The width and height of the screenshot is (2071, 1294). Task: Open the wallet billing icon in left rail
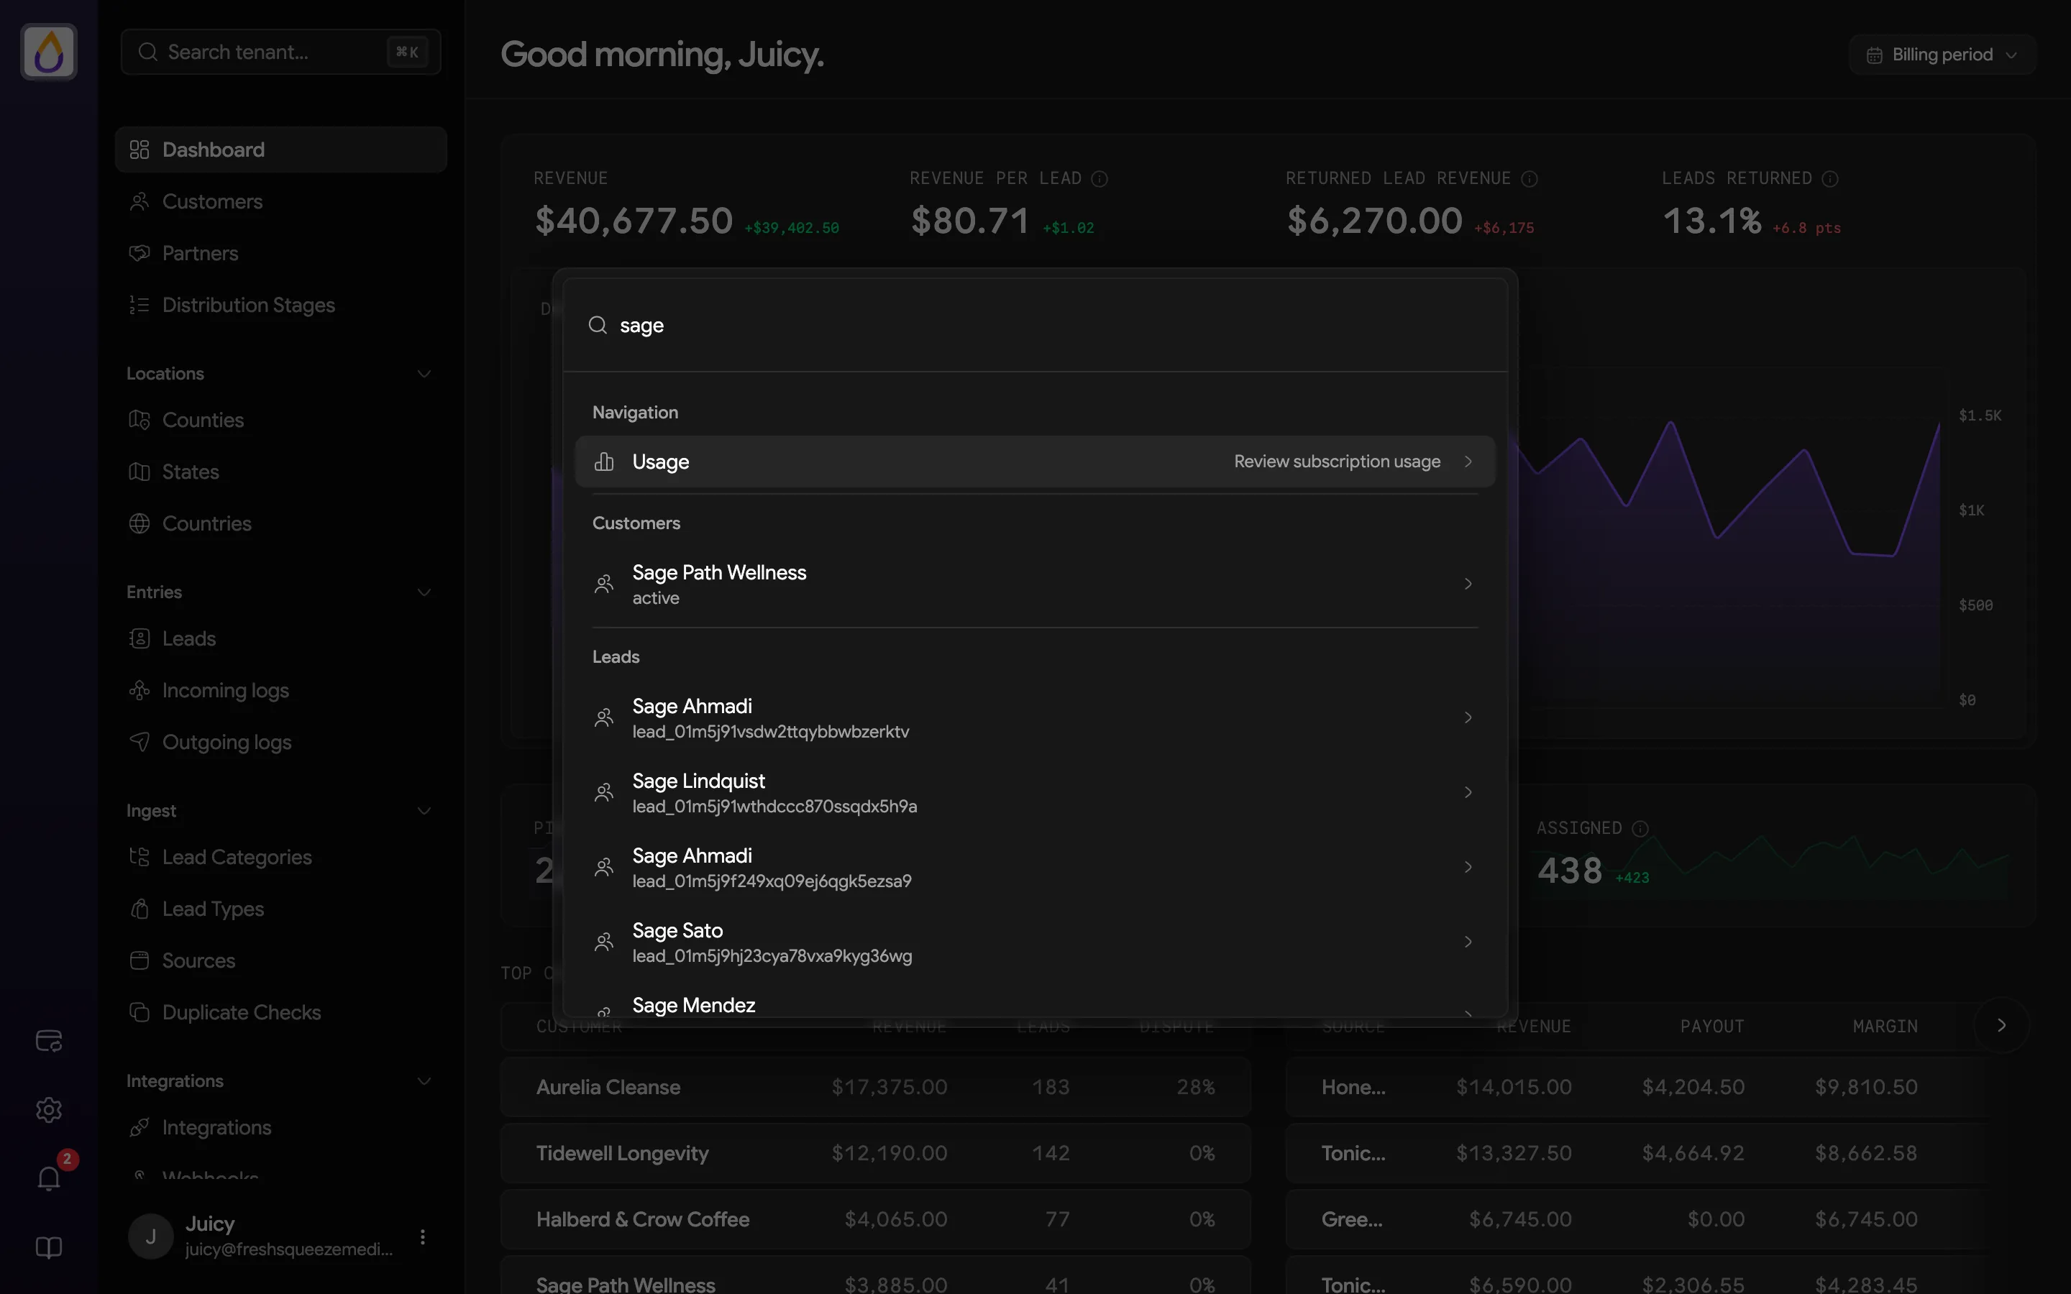point(49,1041)
